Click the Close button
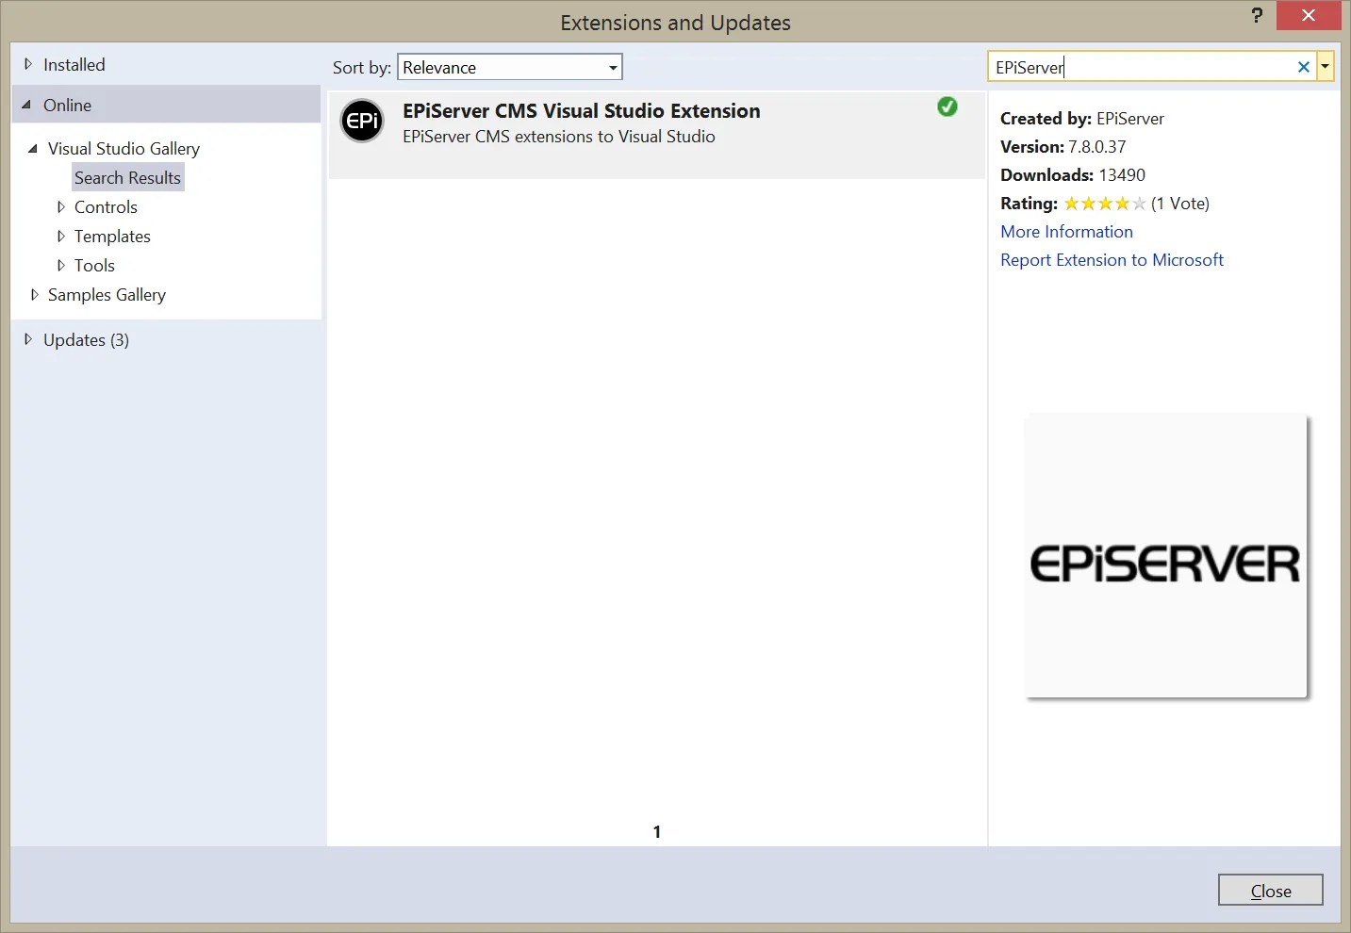1351x933 pixels. 1270,890
